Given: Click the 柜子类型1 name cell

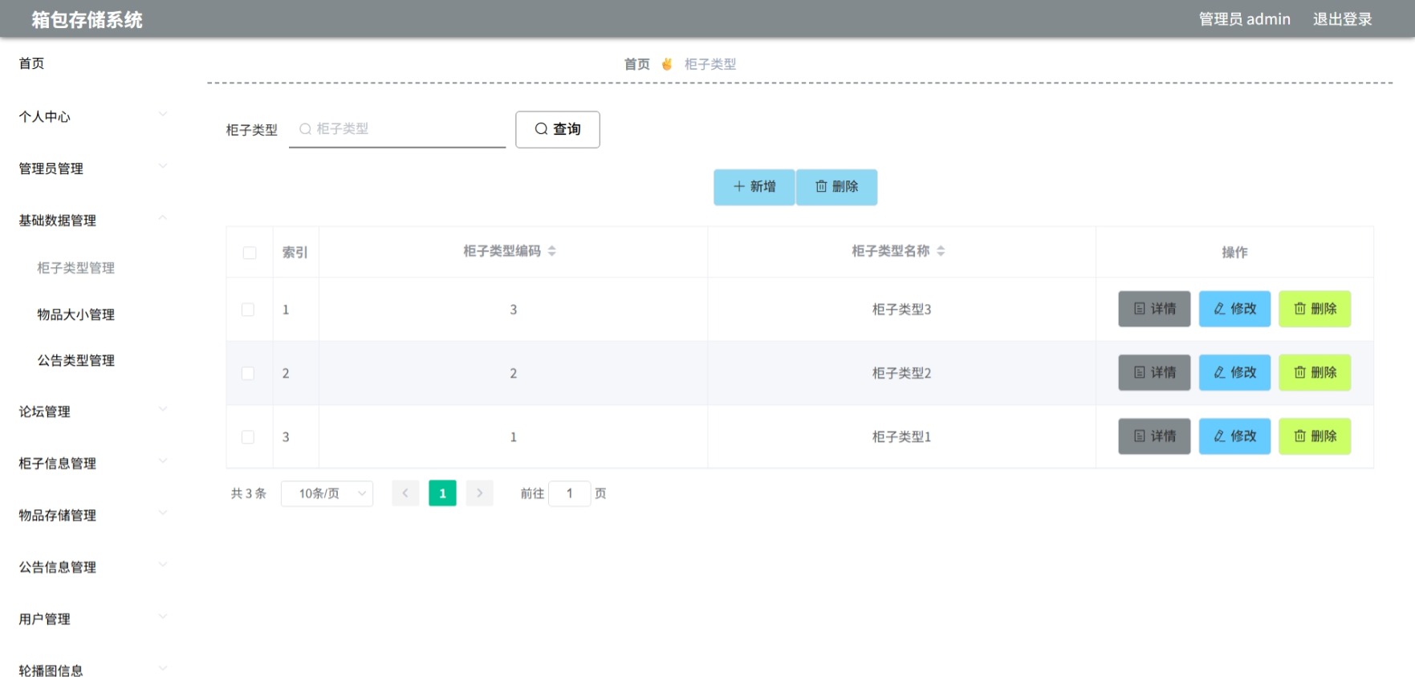Looking at the screenshot, I should pyautogui.click(x=901, y=437).
